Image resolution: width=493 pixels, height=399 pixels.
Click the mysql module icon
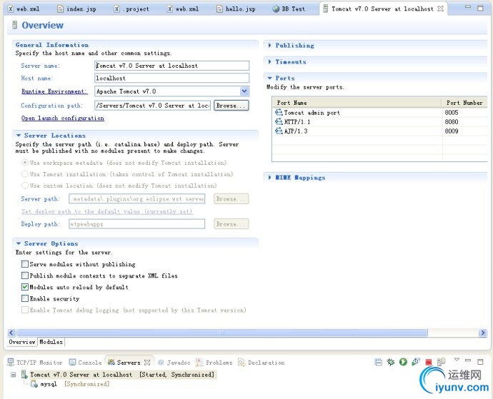click(34, 383)
